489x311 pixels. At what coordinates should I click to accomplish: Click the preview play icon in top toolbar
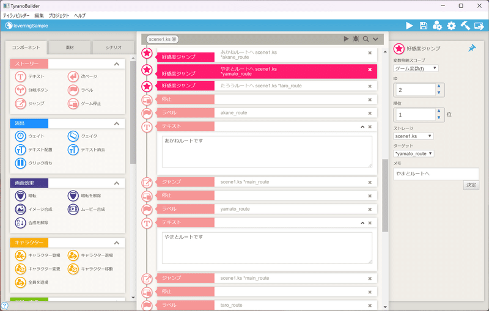pos(409,26)
